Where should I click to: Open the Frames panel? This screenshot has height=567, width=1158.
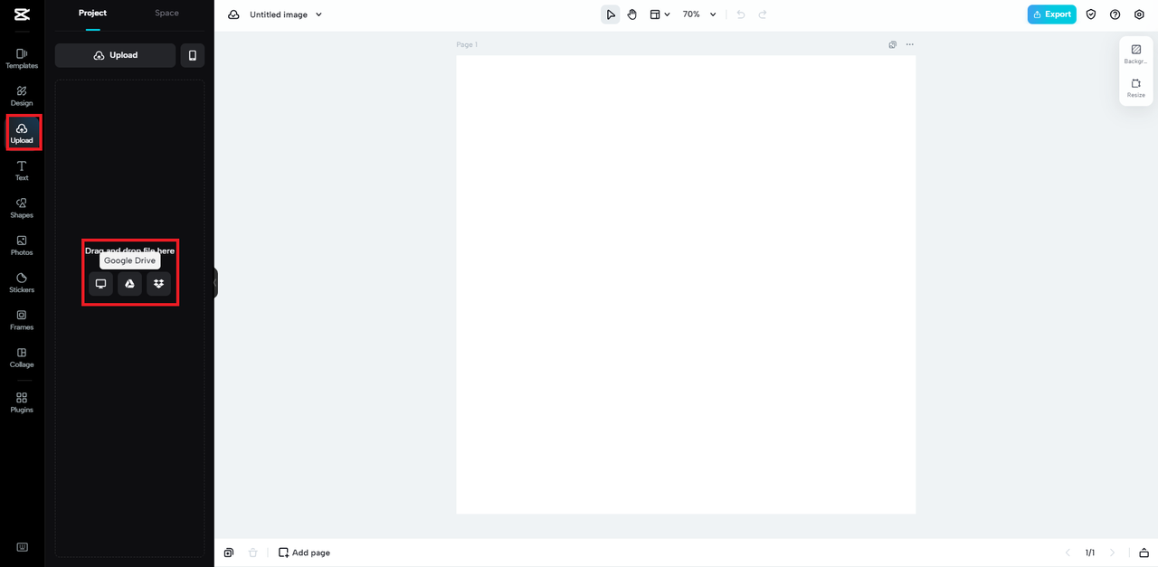tap(22, 320)
